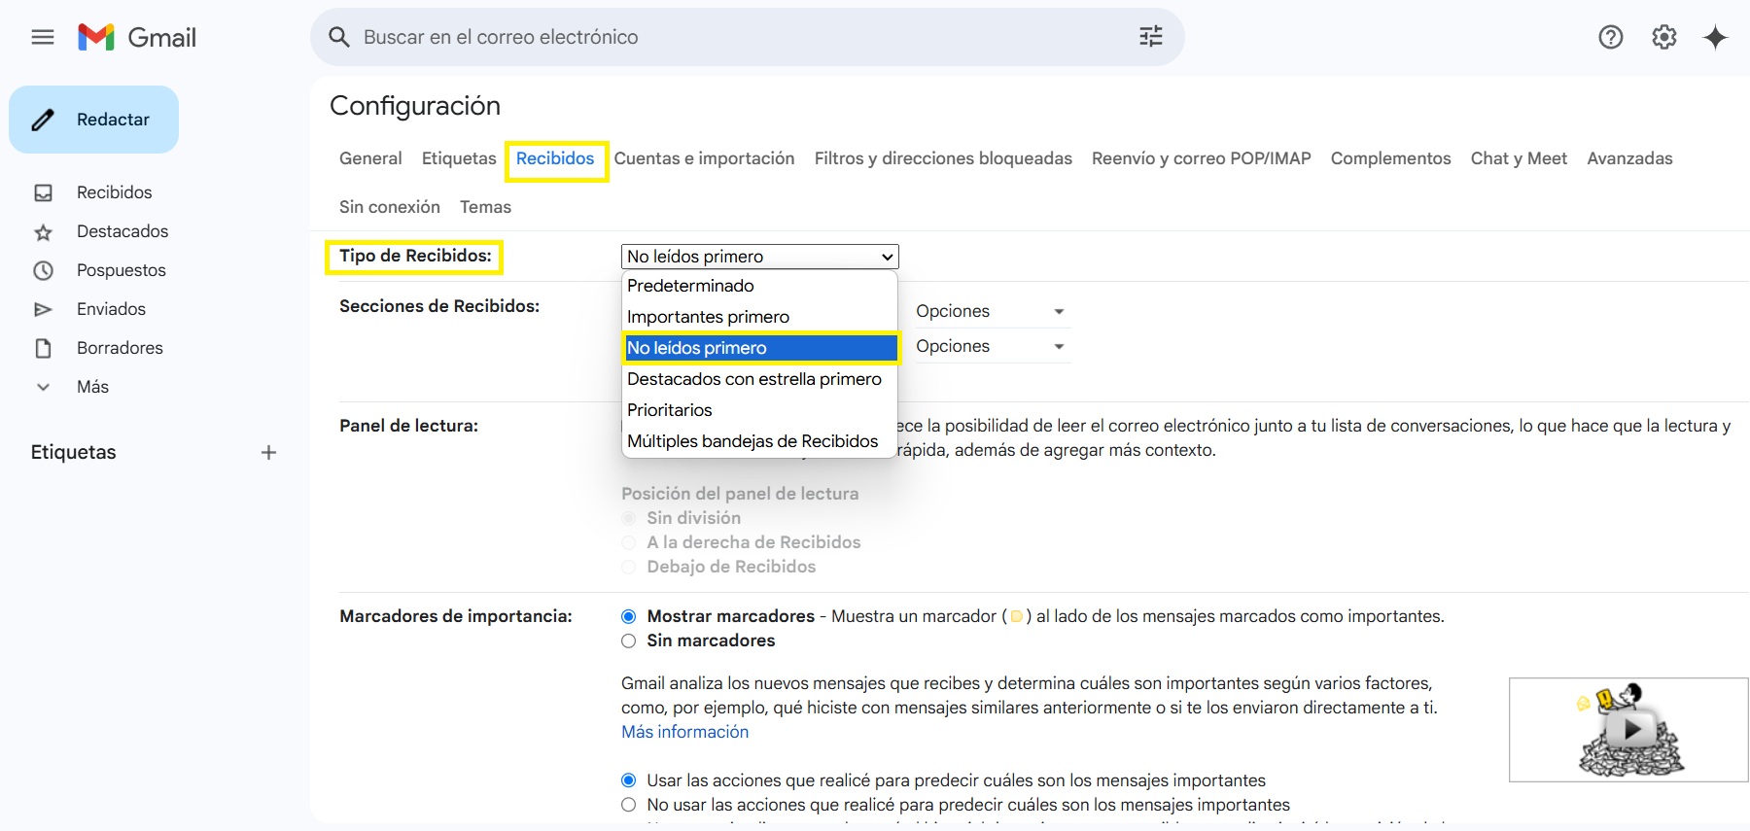
Task: Select the Mostrar marcadores radio button
Action: 629,616
